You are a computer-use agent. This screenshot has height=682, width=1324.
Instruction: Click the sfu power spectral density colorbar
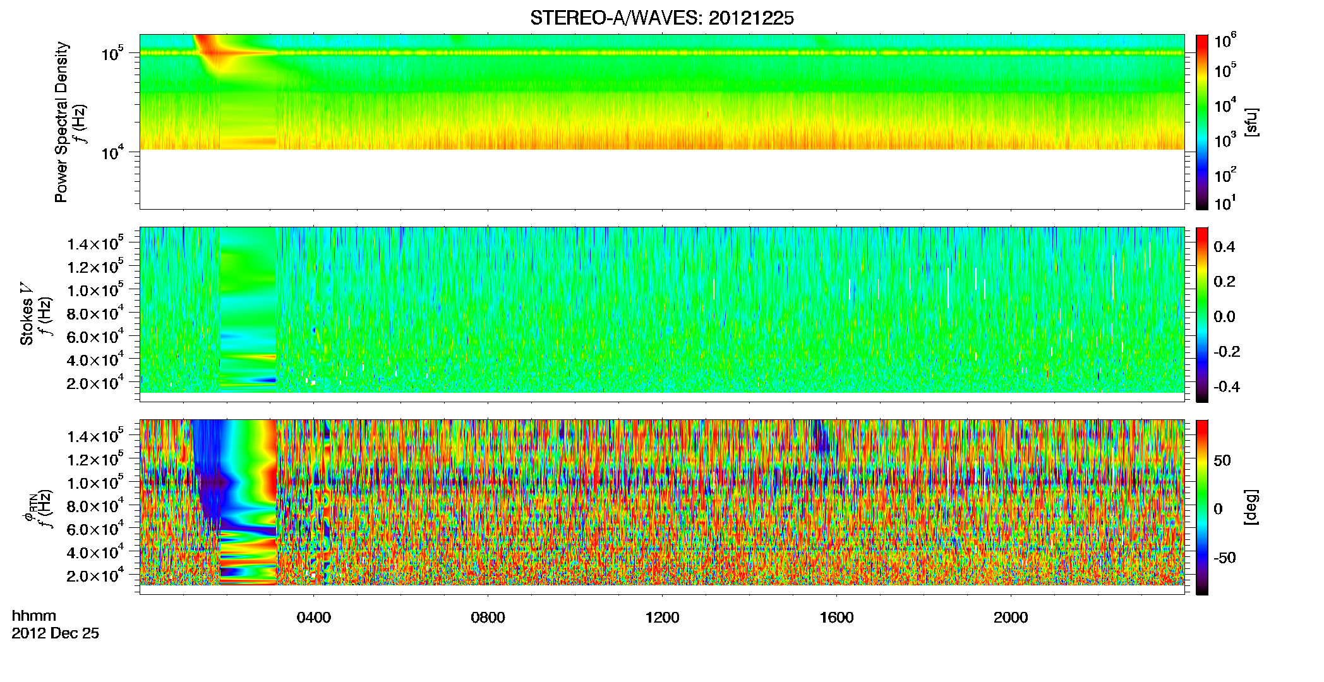(1201, 122)
